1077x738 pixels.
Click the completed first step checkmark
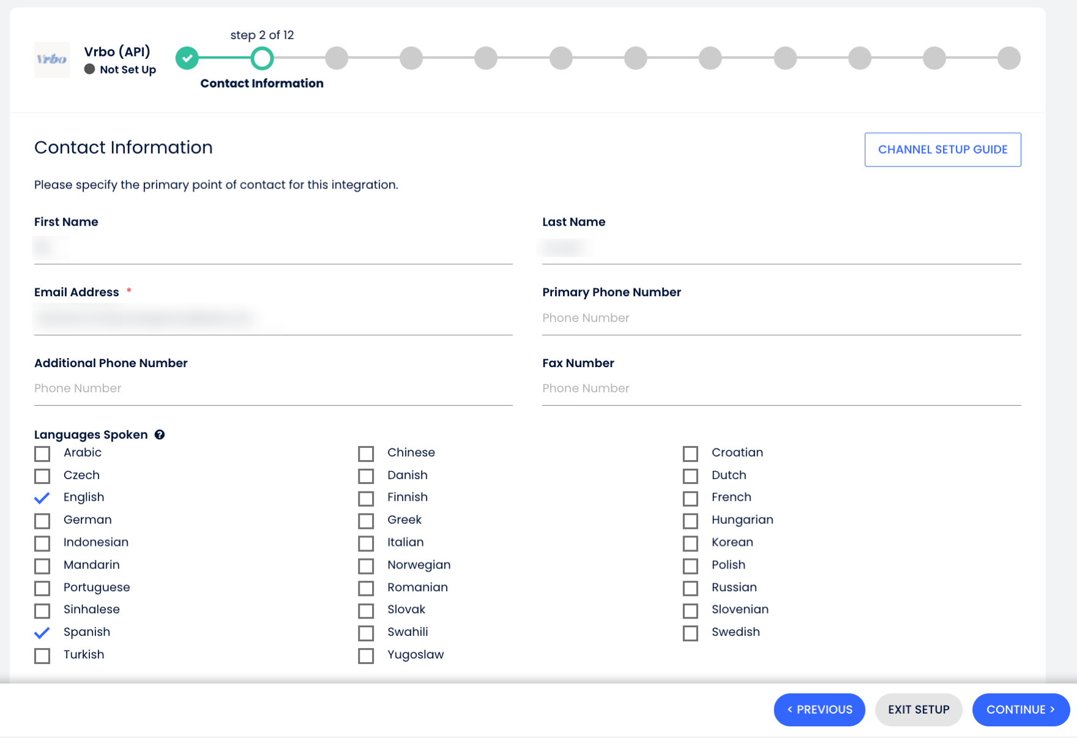(187, 58)
